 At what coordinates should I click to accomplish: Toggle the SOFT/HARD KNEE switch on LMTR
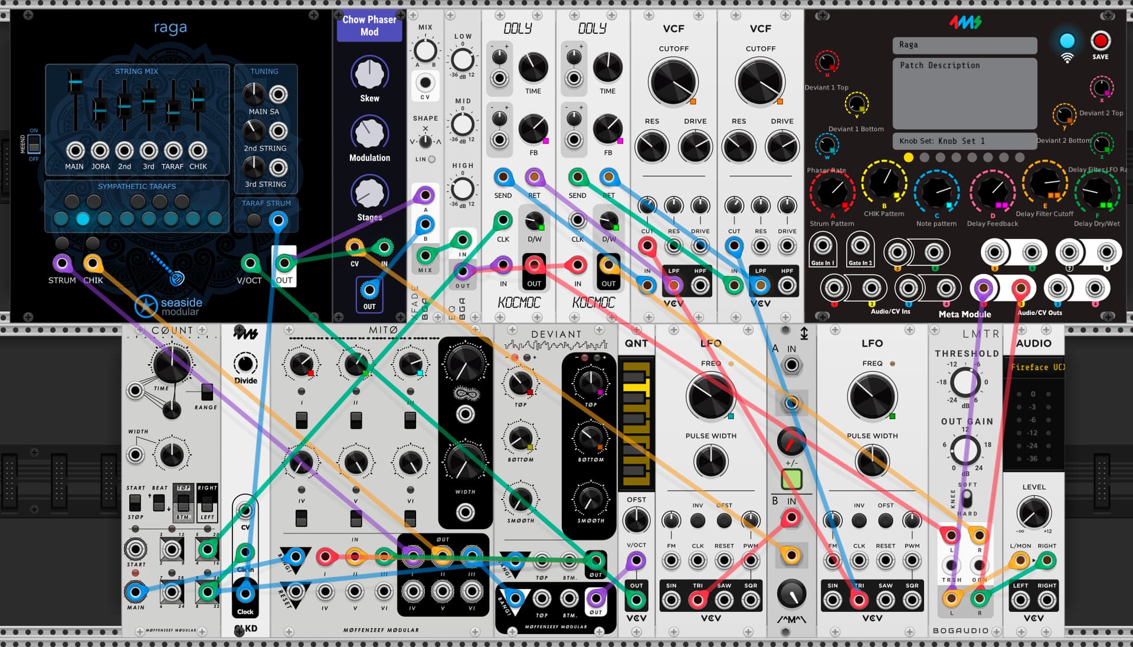(x=967, y=499)
